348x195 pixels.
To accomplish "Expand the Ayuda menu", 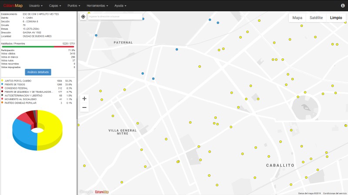I will (x=120, y=6).
